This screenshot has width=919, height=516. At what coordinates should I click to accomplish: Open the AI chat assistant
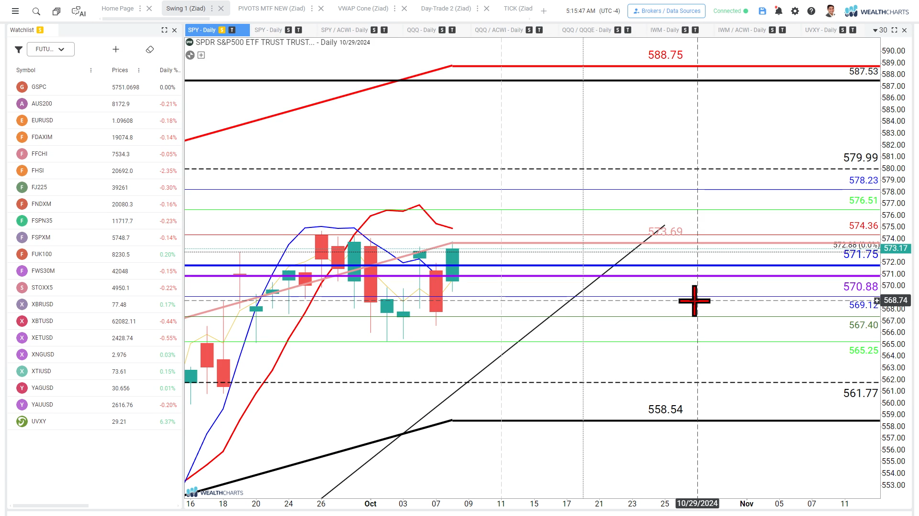coord(78,11)
